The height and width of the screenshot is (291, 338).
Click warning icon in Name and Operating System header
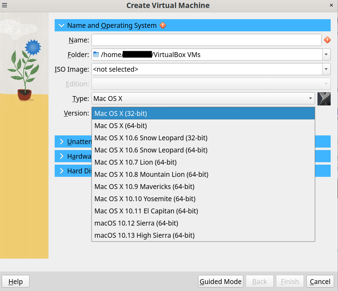163,25
